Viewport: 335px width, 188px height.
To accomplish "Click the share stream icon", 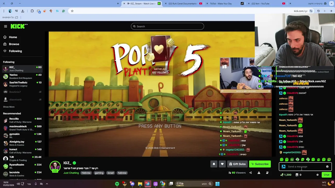I will point(250,173).
